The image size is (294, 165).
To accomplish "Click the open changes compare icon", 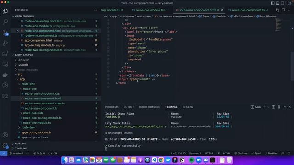I will [x=277, y=10].
